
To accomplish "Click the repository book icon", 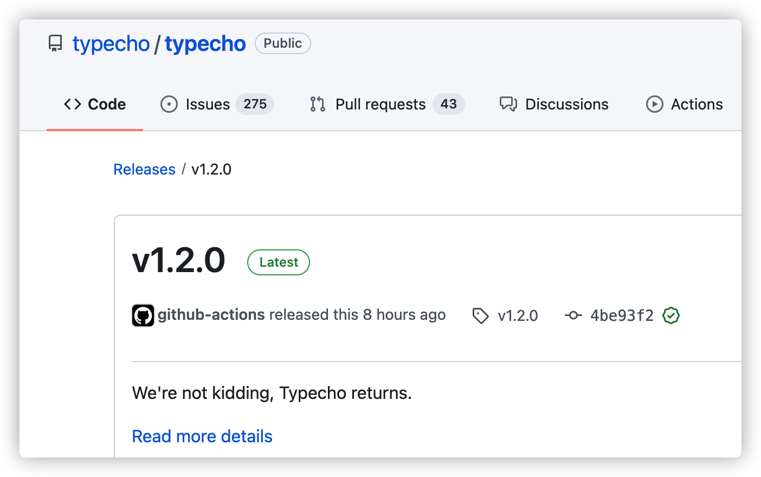I will pos(55,44).
